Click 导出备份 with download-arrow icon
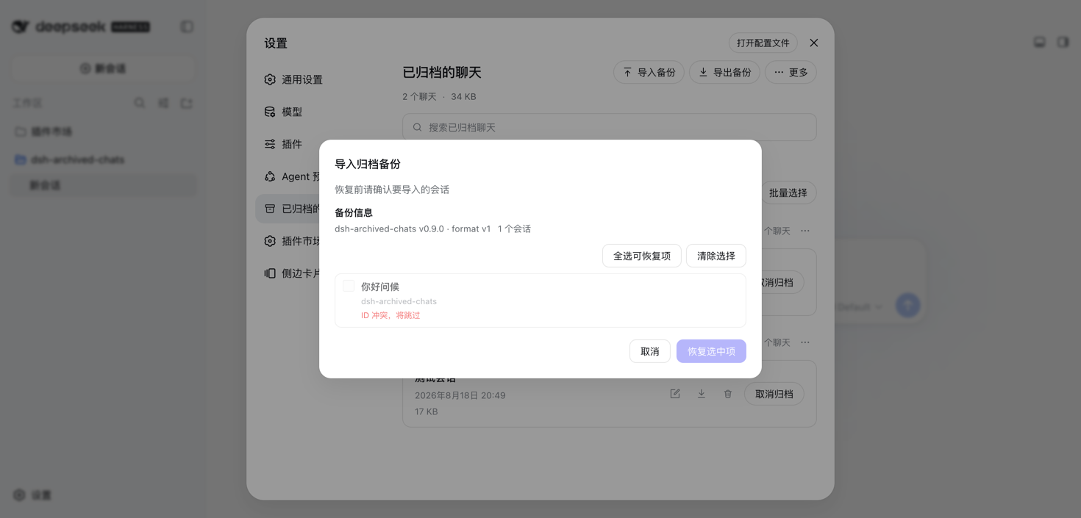The height and width of the screenshot is (518, 1081). coord(724,72)
